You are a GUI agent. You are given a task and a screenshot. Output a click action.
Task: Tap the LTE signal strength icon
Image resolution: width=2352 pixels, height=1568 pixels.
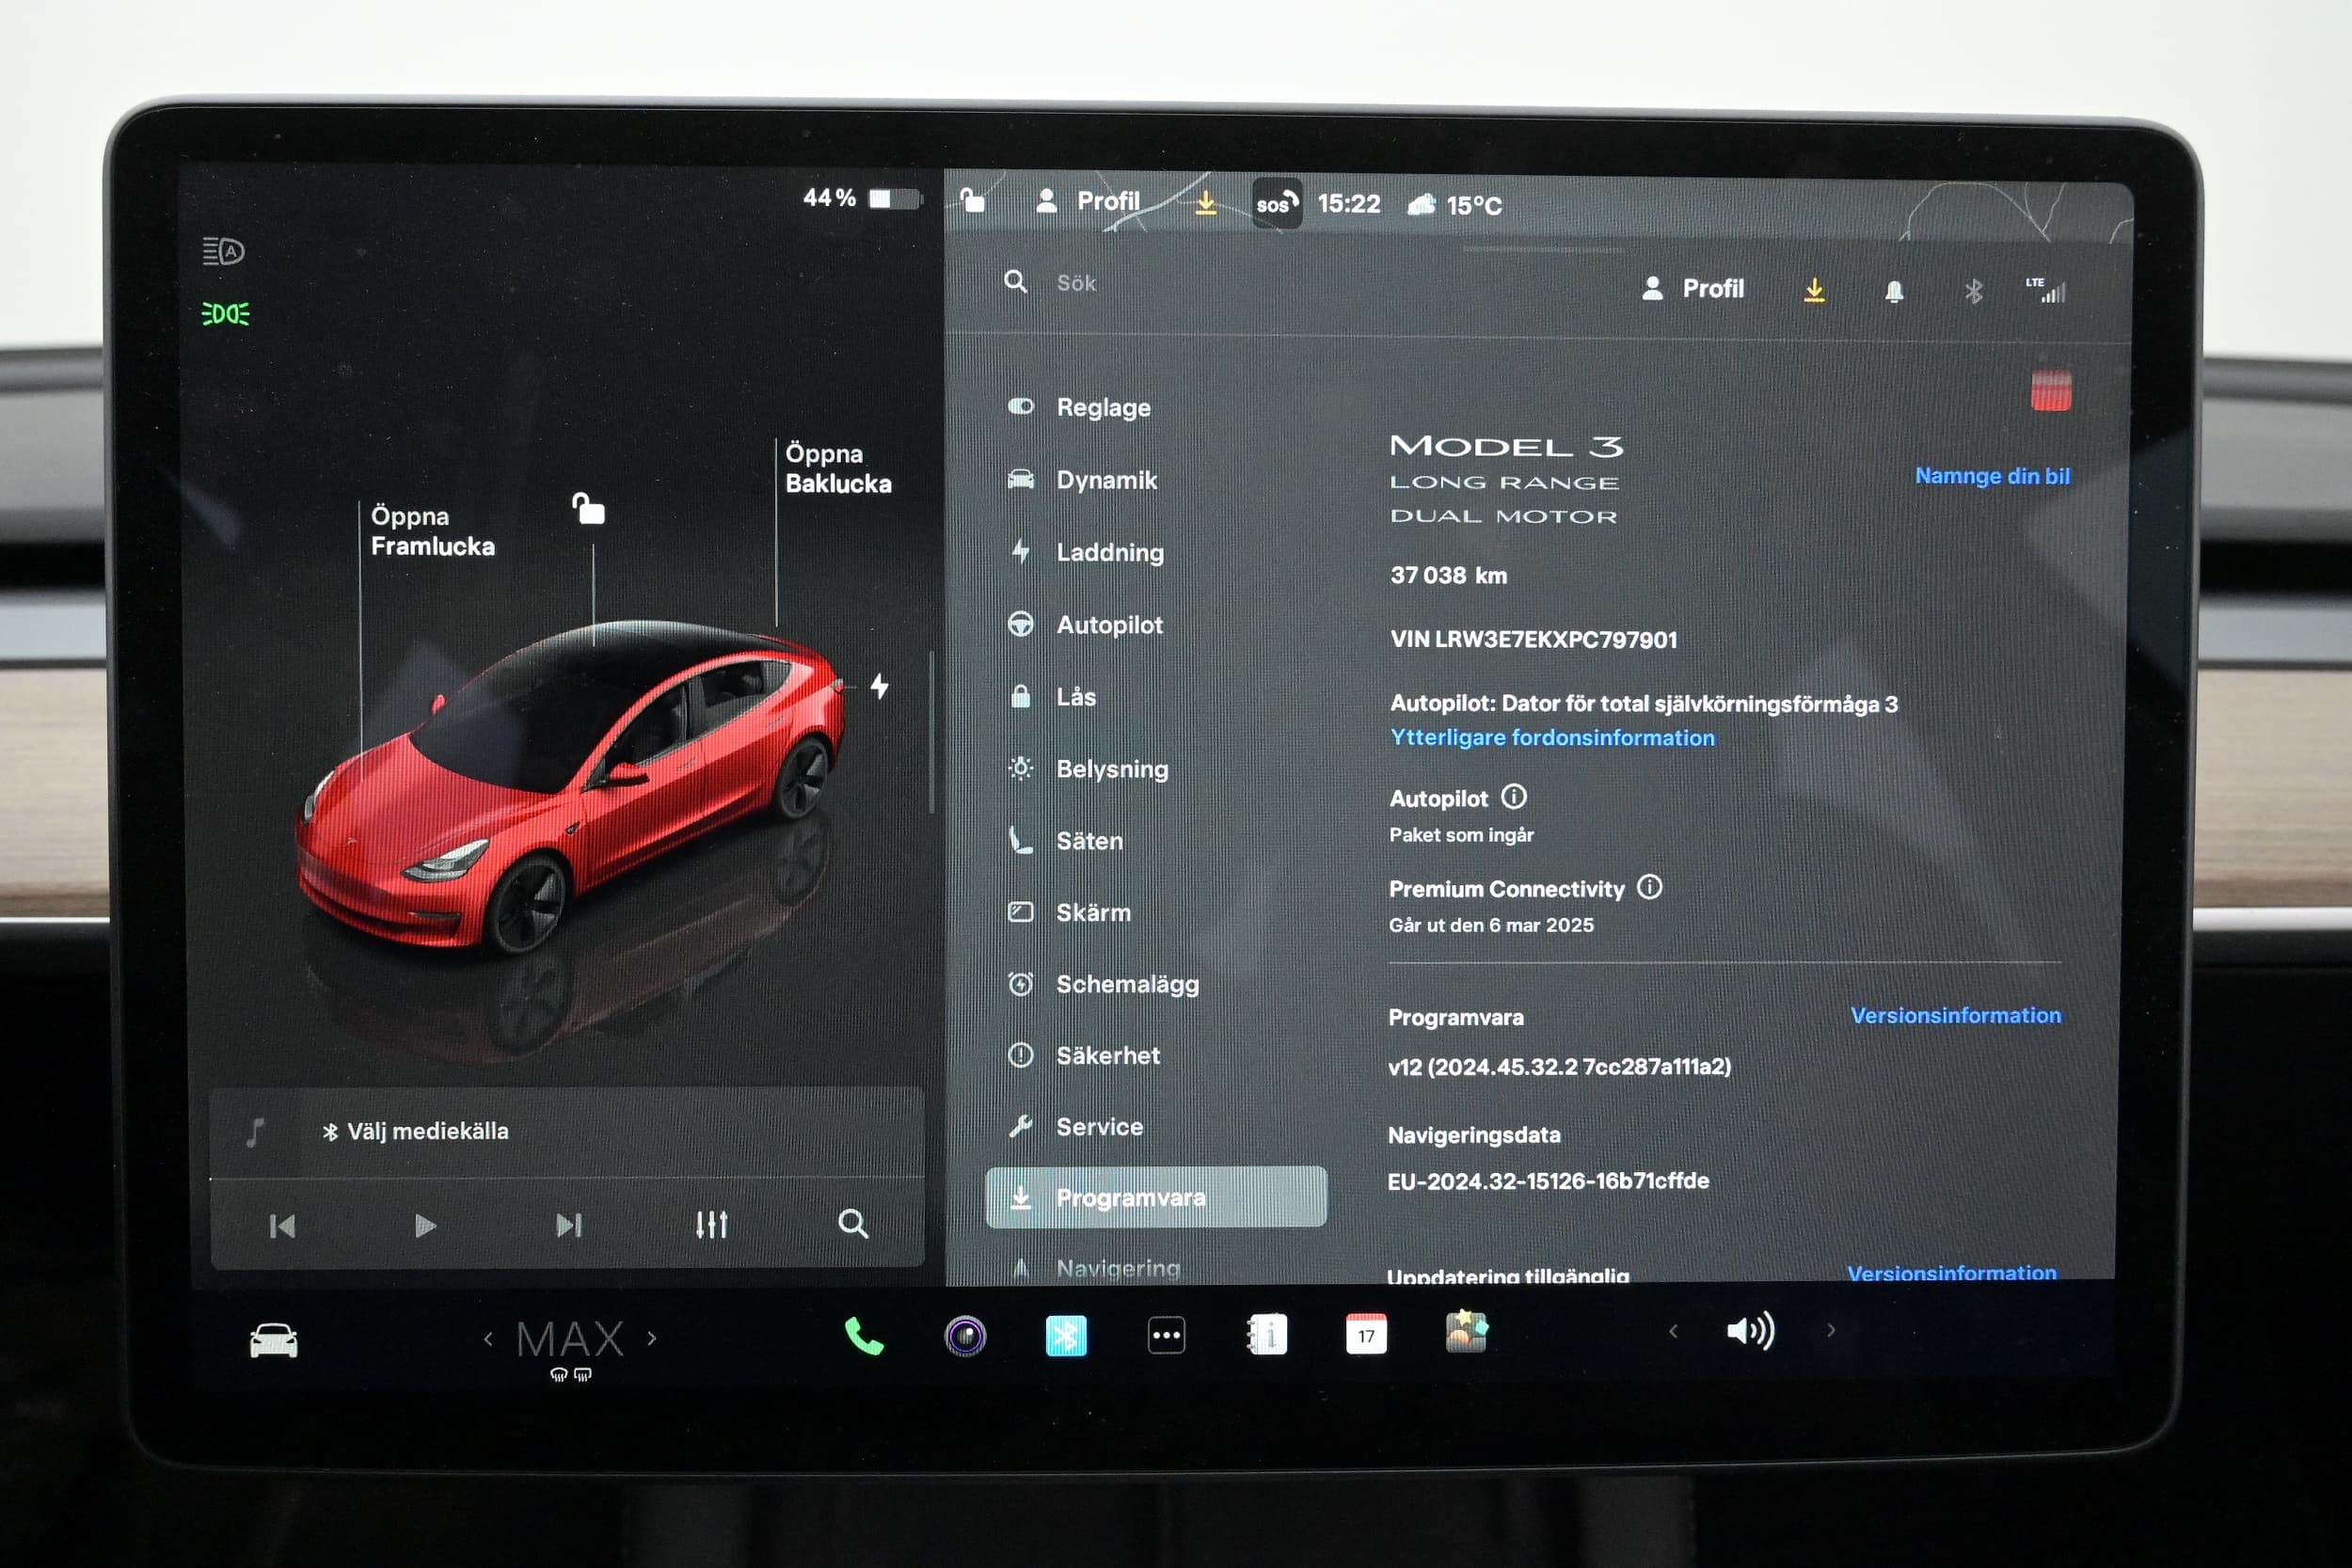[x=2045, y=290]
